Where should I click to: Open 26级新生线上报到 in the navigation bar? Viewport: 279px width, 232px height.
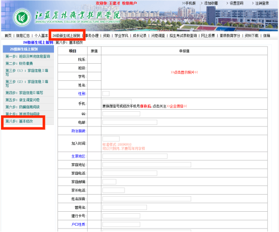click(x=66, y=36)
